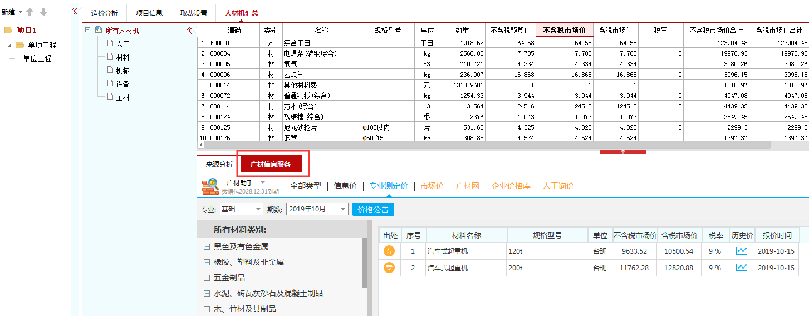Click the 专 source badge for 200t crane
The image size is (809, 316).
(389, 268)
